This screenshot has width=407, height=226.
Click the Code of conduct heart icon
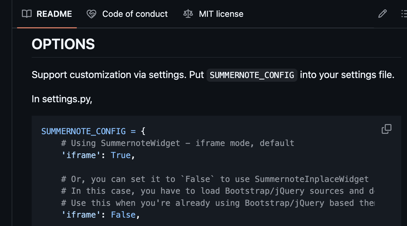click(x=91, y=14)
